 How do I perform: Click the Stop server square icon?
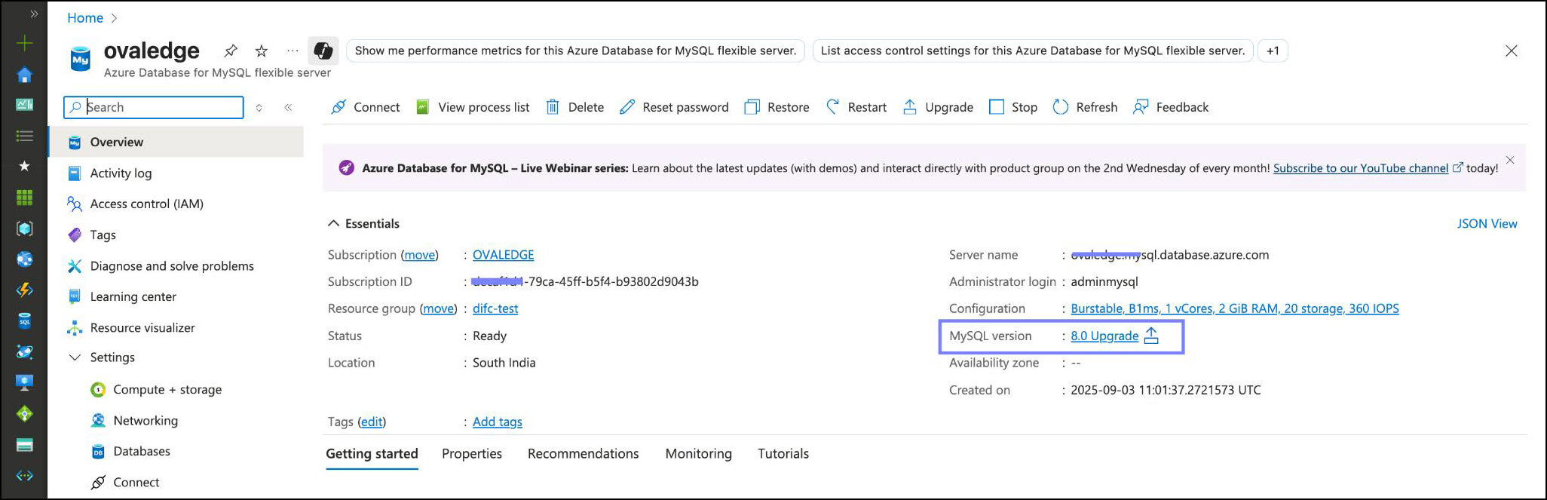pyautogui.click(x=997, y=107)
